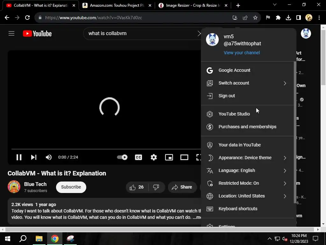Screen dimensions: 326x245
Task: Click the horizontal page scrollbar
Action: click(160, 229)
